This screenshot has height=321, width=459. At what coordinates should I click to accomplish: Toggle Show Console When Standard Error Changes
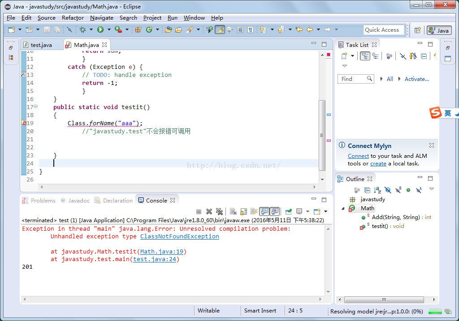(x=274, y=211)
